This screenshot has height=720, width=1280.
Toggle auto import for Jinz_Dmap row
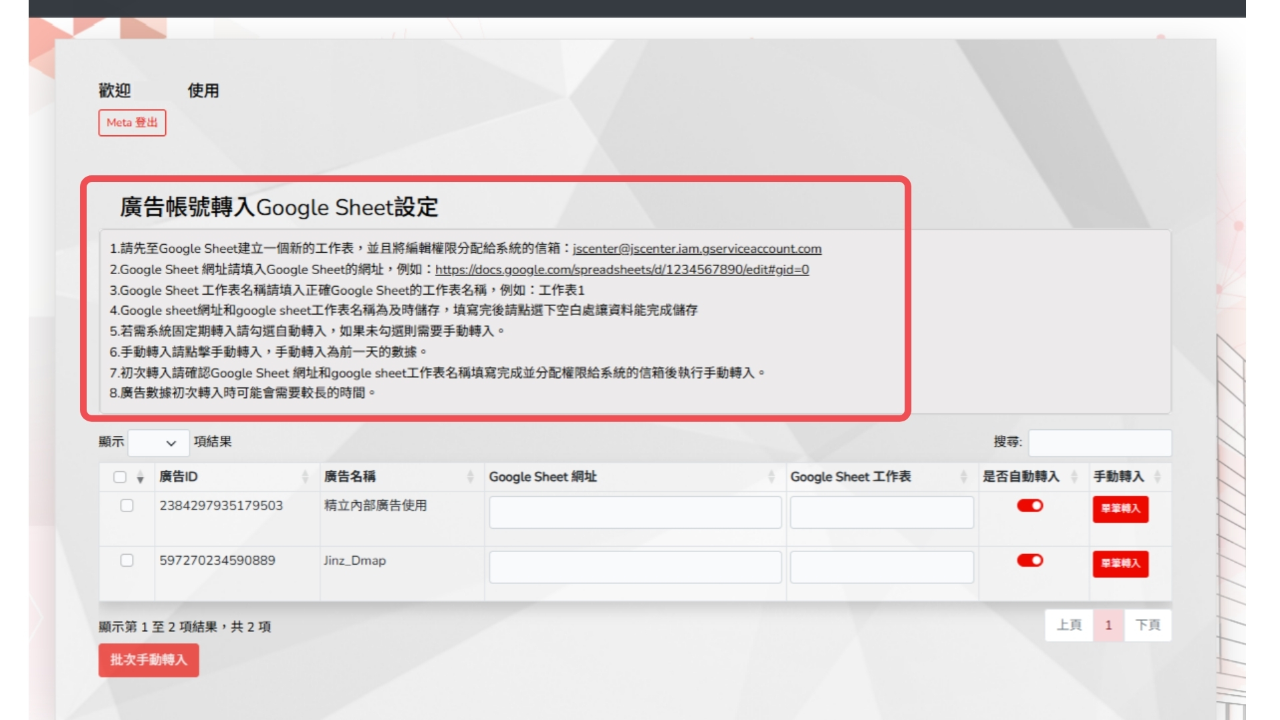(1030, 560)
